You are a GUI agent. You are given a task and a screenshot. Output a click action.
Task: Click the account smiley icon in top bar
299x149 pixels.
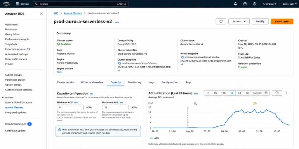point(254,4)
